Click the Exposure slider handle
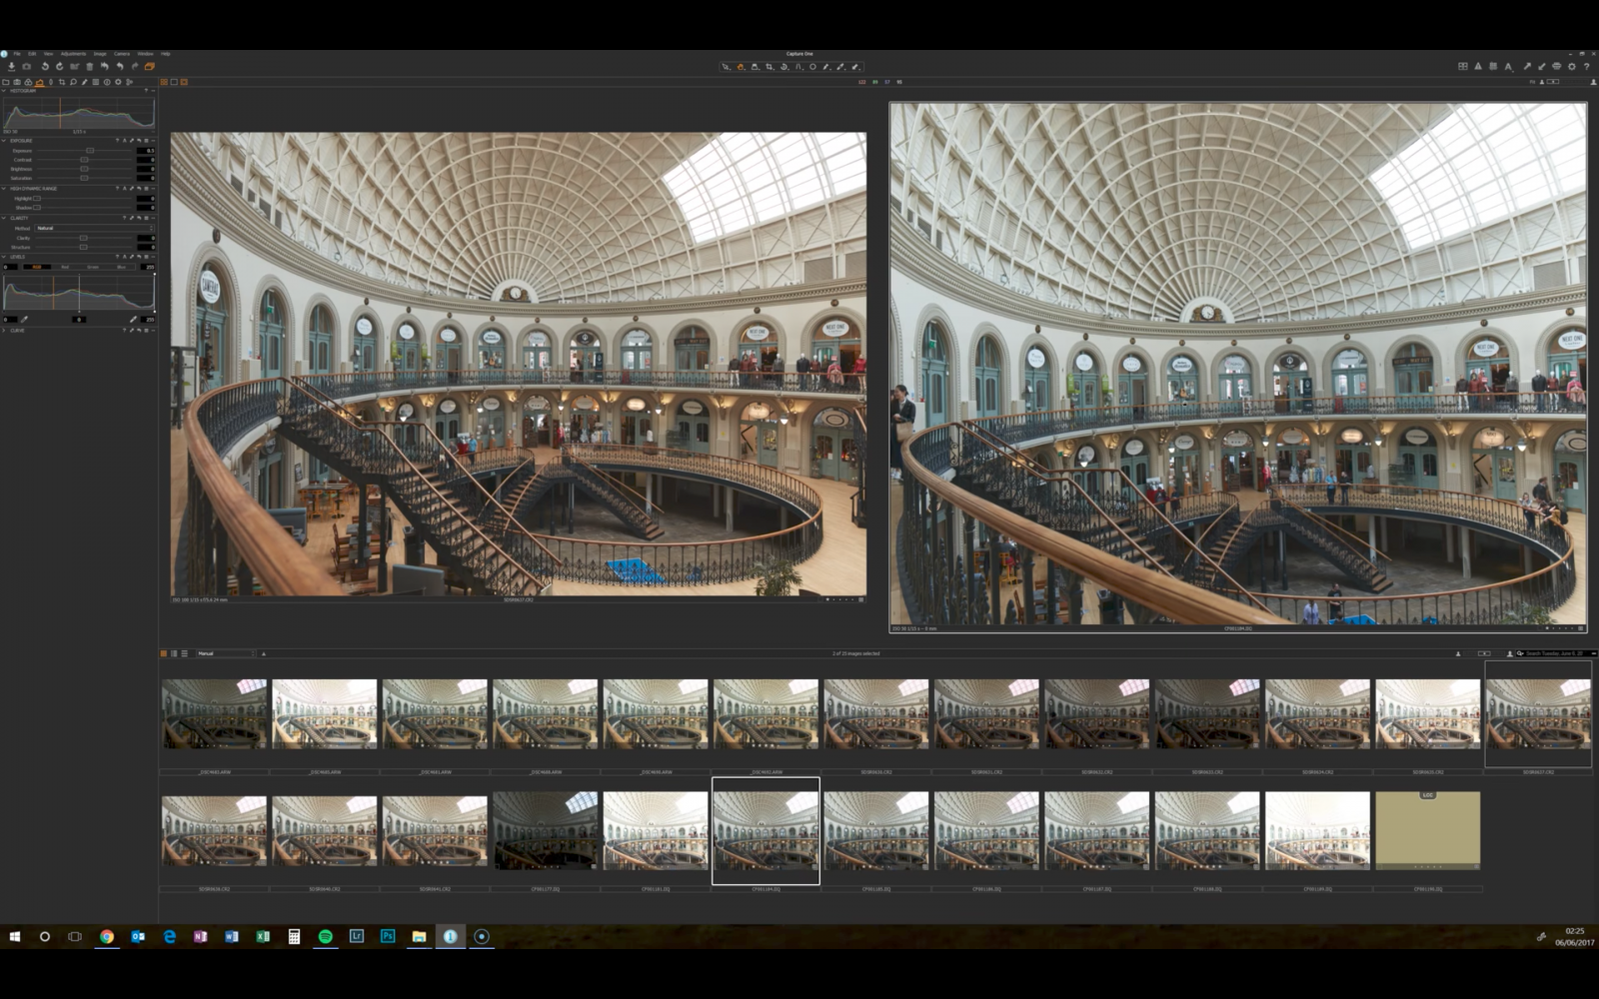The height and width of the screenshot is (999, 1599). click(x=90, y=151)
